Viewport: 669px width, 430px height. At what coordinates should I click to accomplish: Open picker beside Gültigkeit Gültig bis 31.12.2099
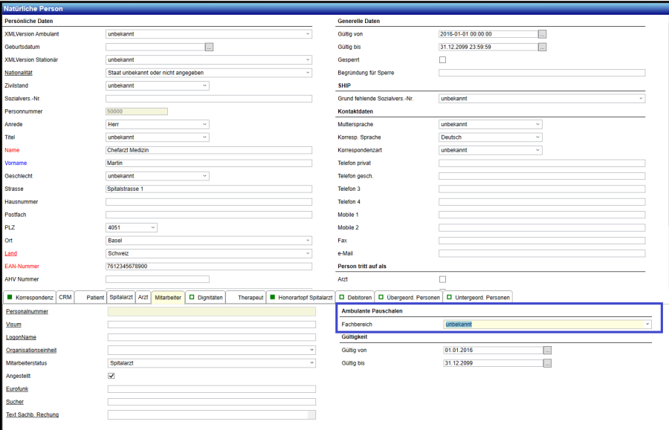tap(548, 363)
